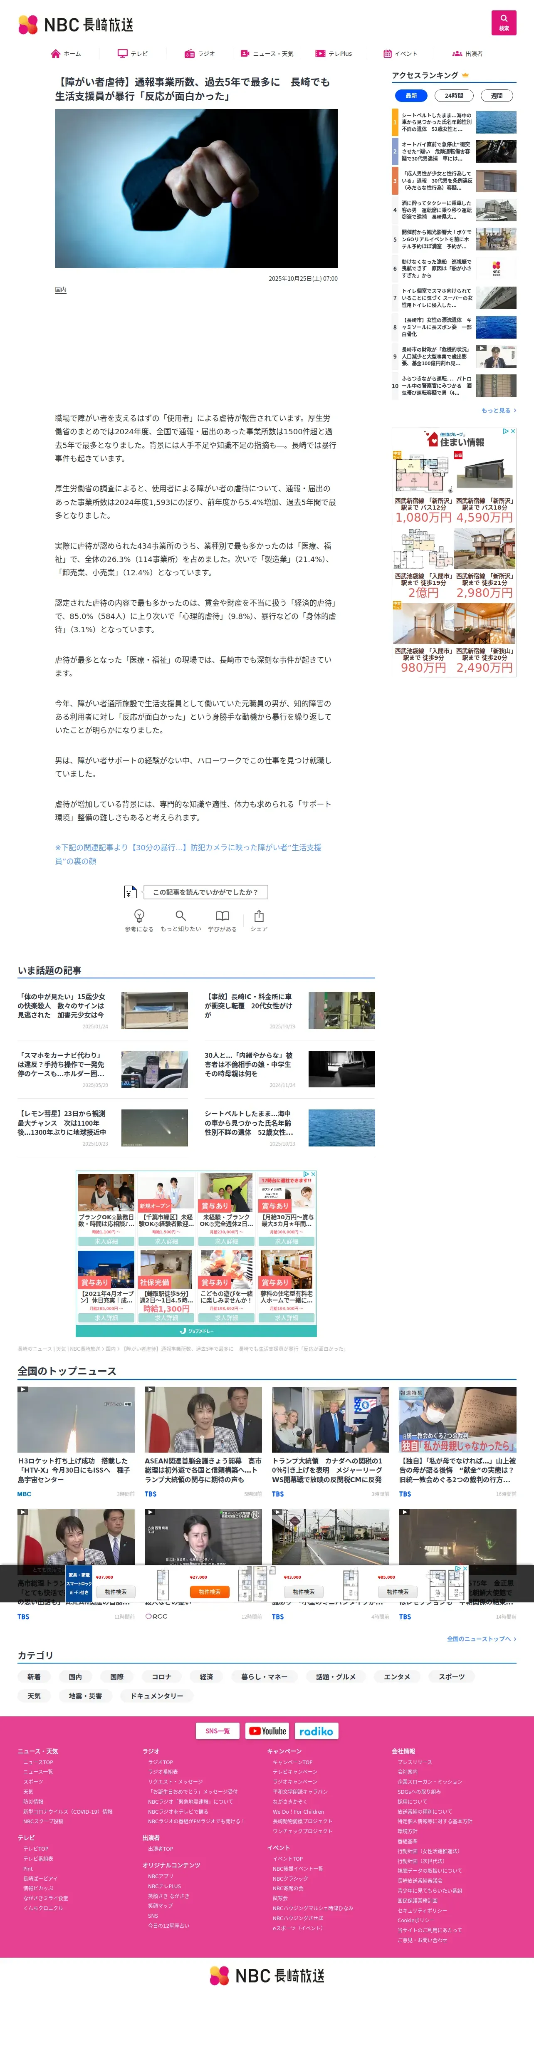Close the bottom sticky banner ad
This screenshot has height=2045, width=534.
[x=465, y=1568]
